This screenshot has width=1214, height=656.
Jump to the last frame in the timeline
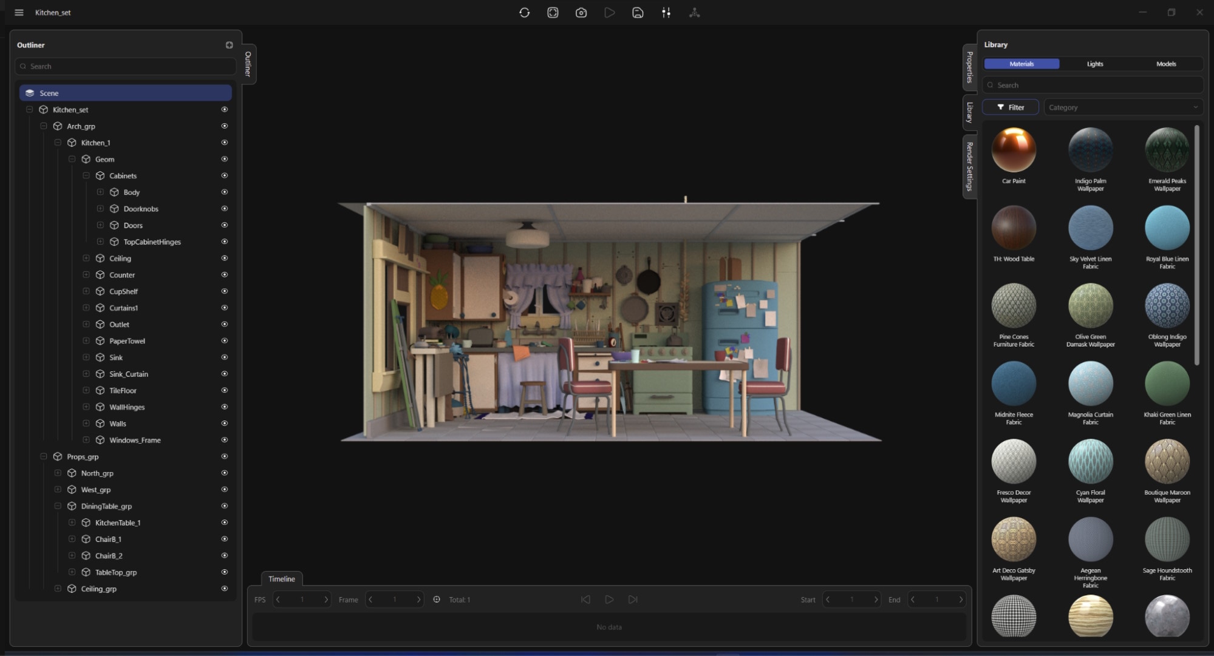click(x=633, y=599)
